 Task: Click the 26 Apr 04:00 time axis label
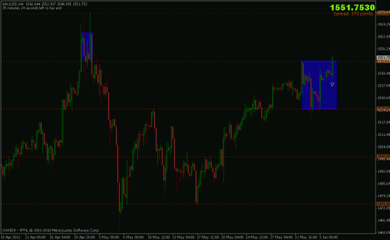(x=60, y=238)
